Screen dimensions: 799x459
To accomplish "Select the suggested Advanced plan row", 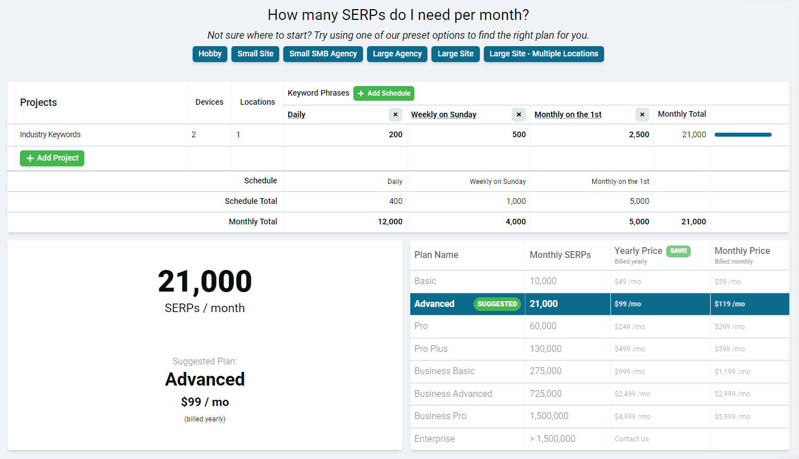I will point(600,304).
